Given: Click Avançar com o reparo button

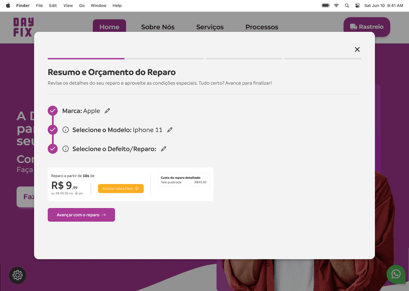Looking at the screenshot, I should point(81,215).
